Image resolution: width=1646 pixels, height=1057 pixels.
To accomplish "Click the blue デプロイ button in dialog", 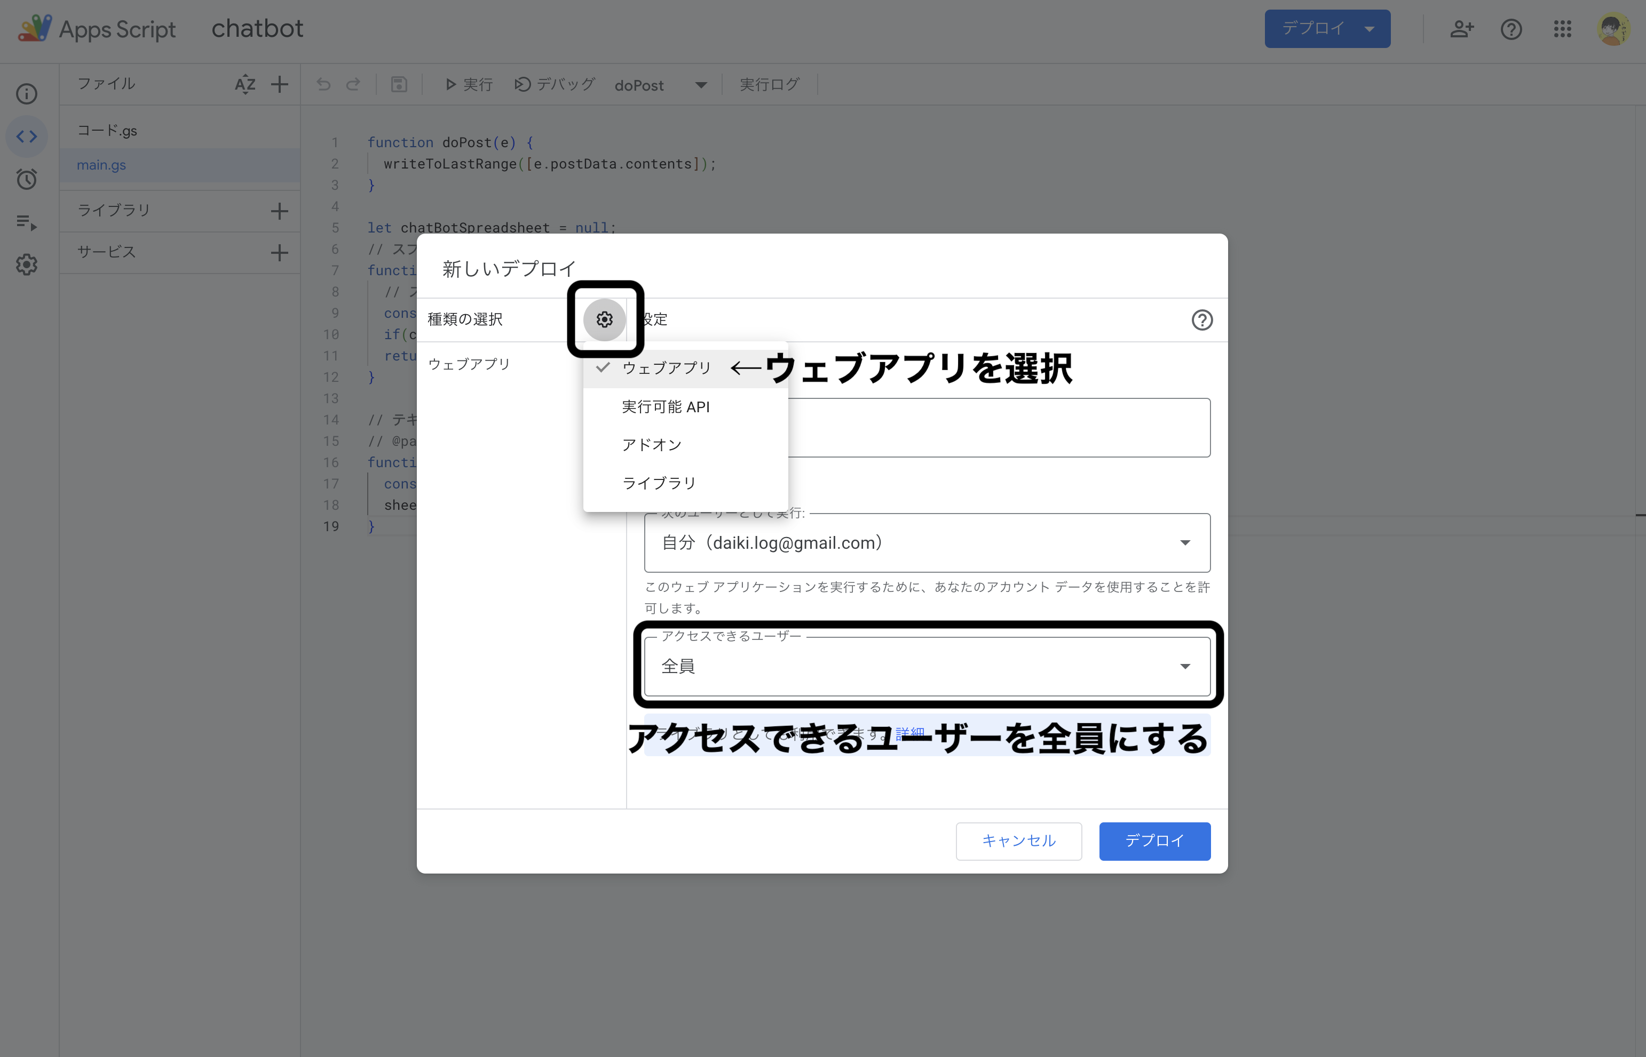I will click(x=1154, y=841).
